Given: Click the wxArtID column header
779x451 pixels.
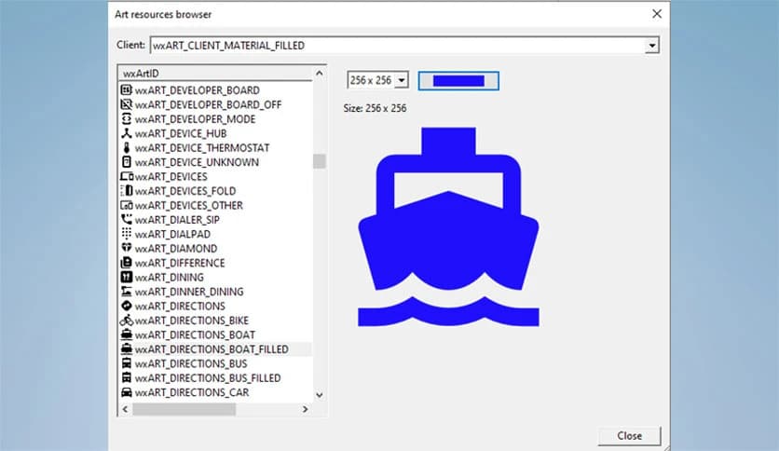Looking at the screenshot, I should (x=215, y=73).
